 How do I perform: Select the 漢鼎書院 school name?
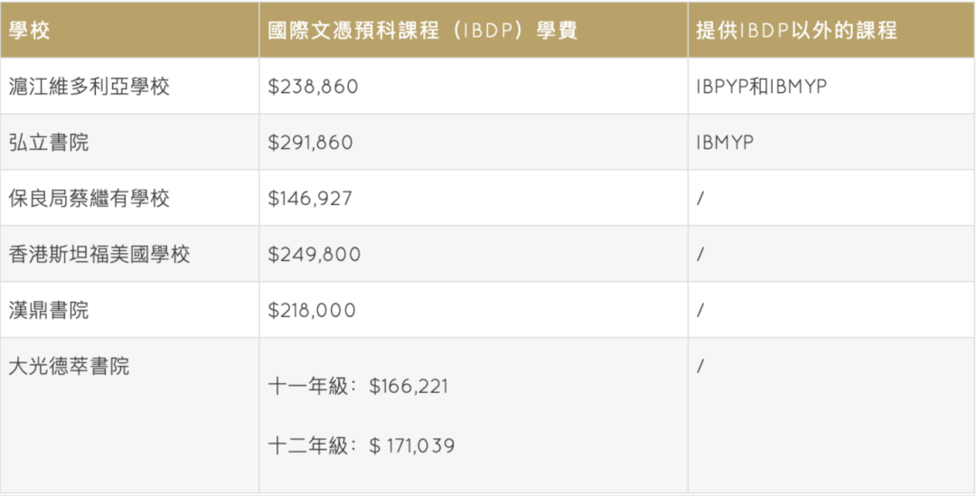[49, 311]
